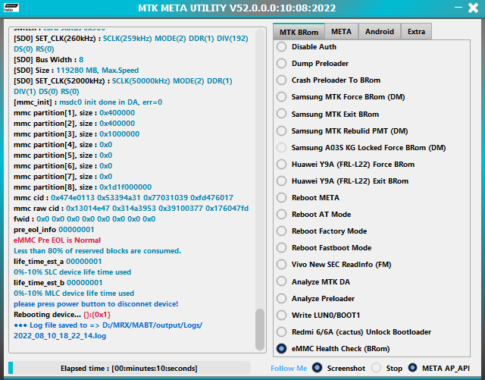Select Huawei Y9A (FRL-L22) Force BRom
The image size is (485, 380).
[x=281, y=165]
